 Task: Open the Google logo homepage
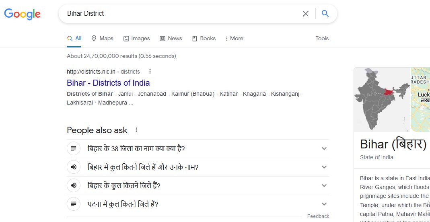22,14
